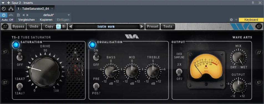Toggle the Equalisation ON/OFF switch
This screenshot has width=264, height=104.
pyautogui.click(x=96, y=57)
